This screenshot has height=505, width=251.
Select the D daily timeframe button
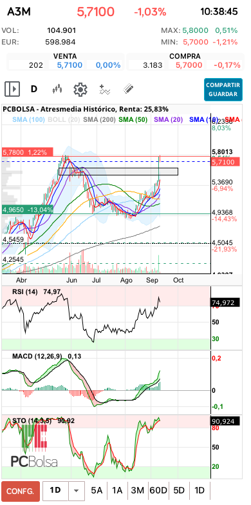[33, 89]
